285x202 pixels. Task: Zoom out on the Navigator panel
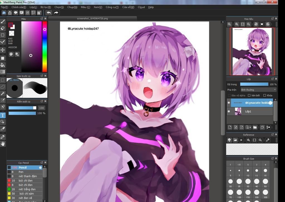tap(249, 24)
